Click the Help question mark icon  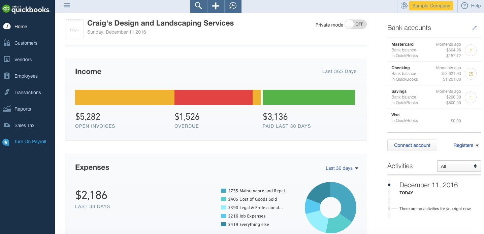coord(464,6)
